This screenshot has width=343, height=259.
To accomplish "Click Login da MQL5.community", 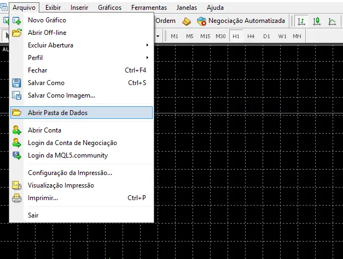I will [x=68, y=155].
